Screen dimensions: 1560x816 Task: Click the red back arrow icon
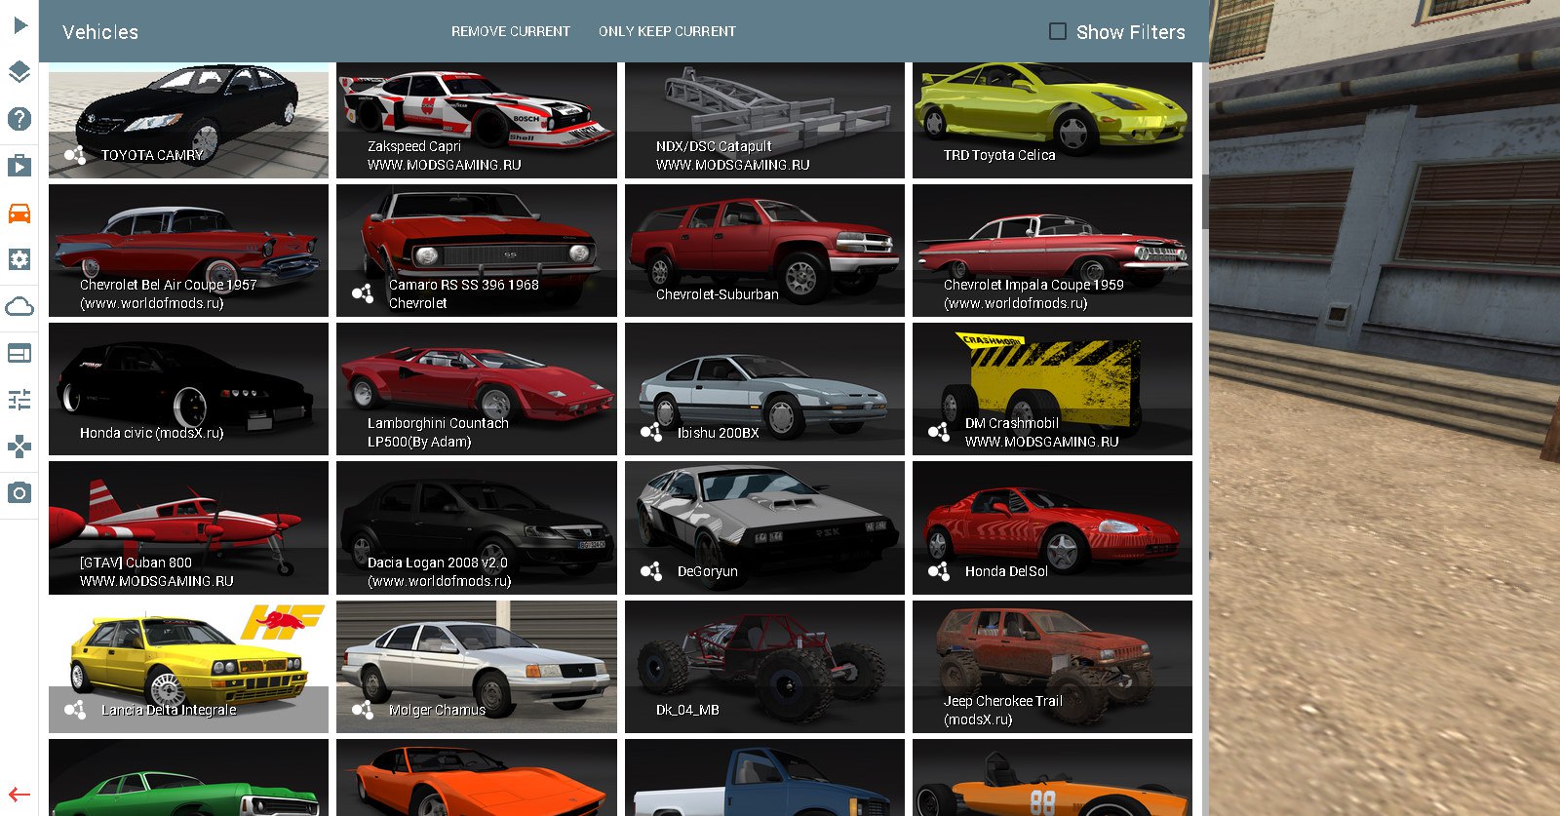19,795
